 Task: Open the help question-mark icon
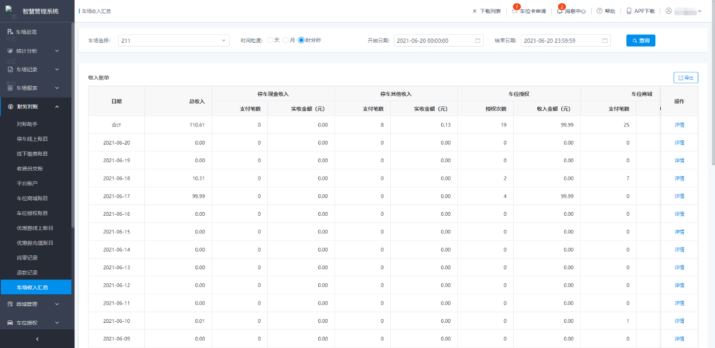point(600,11)
